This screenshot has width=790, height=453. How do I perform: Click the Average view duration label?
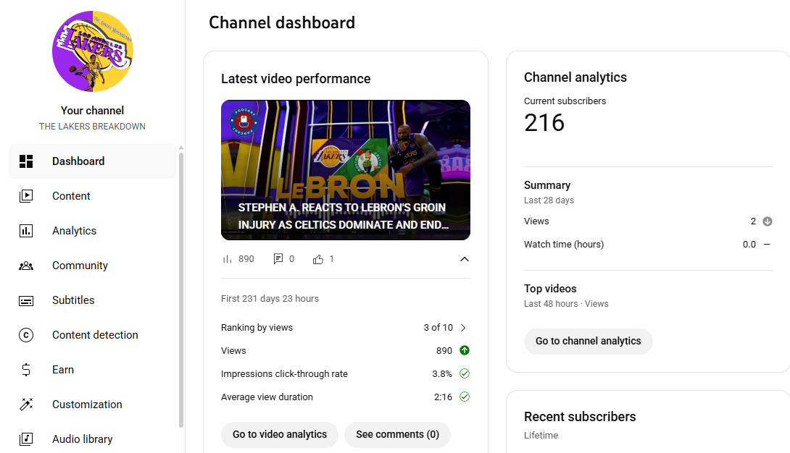click(267, 397)
